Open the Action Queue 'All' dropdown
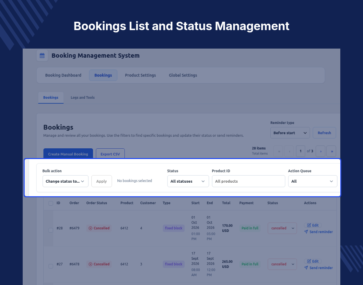The height and width of the screenshot is (285, 363). [312, 181]
